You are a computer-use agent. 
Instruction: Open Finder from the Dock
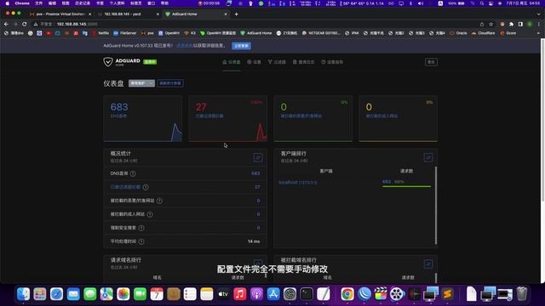coord(23,294)
